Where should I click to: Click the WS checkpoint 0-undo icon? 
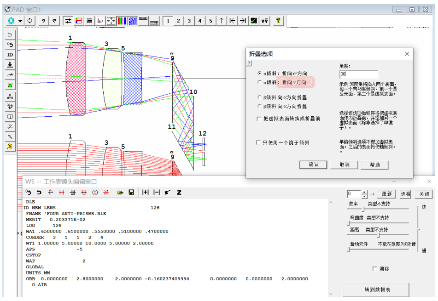click(28, 192)
